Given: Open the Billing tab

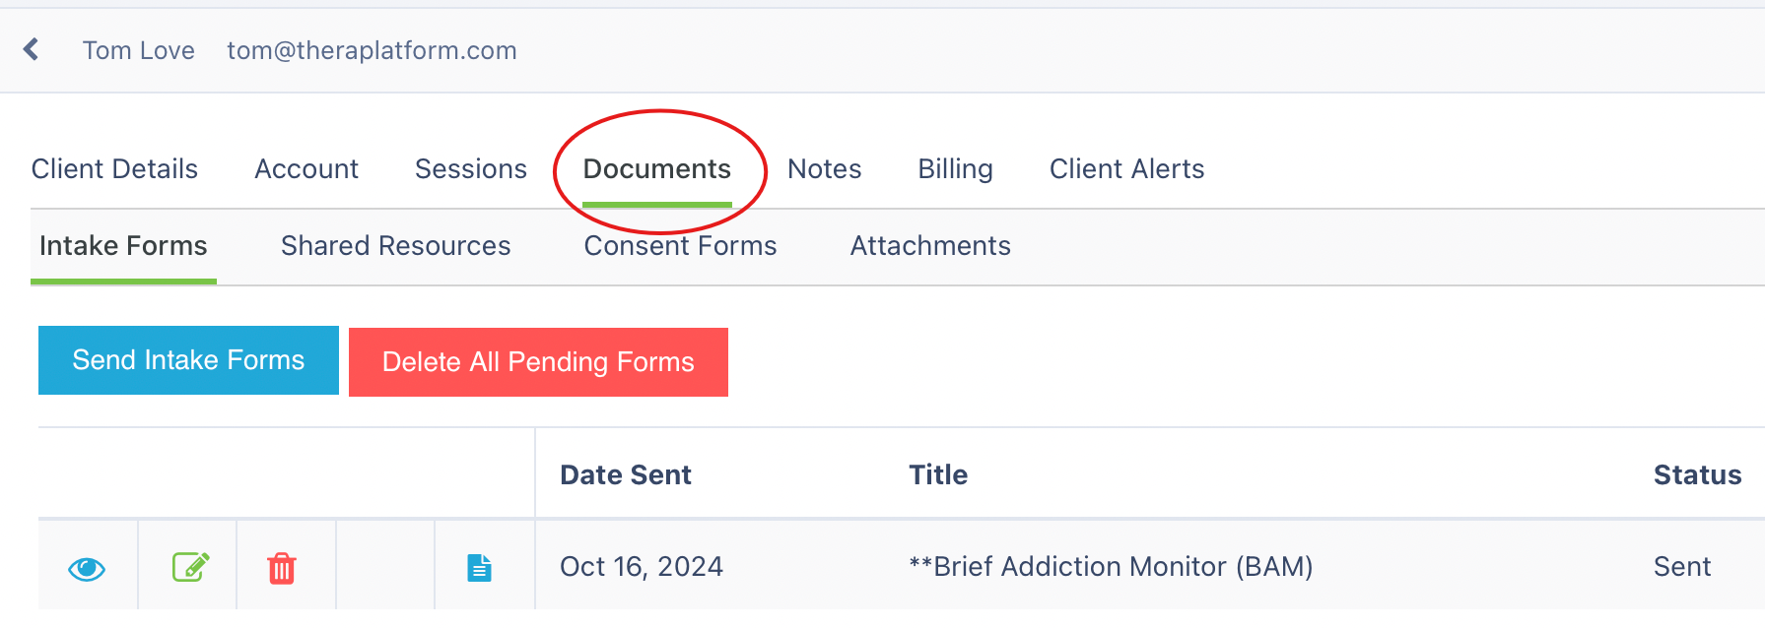Looking at the screenshot, I should click(955, 169).
